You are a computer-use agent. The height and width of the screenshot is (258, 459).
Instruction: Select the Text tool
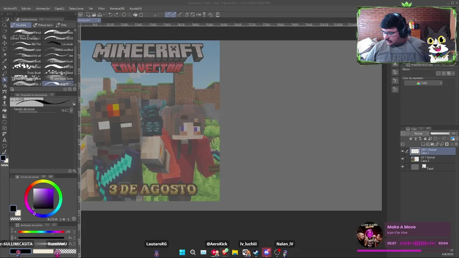(x=5, y=140)
